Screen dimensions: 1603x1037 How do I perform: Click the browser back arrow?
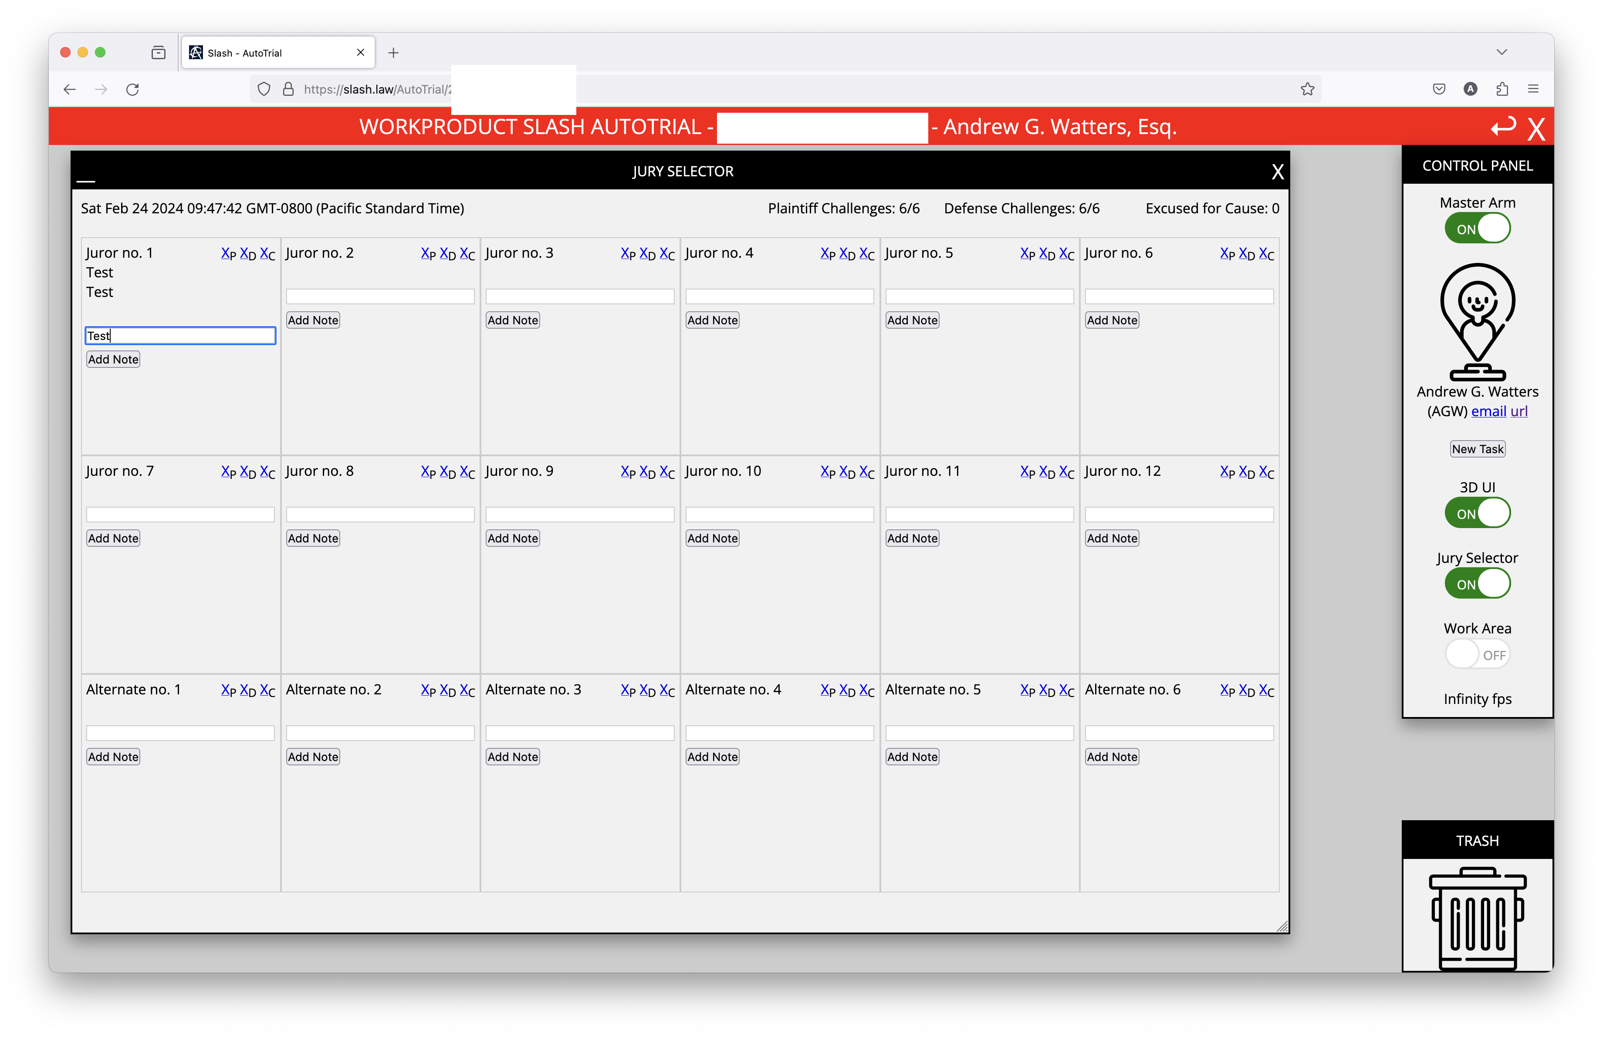(69, 89)
